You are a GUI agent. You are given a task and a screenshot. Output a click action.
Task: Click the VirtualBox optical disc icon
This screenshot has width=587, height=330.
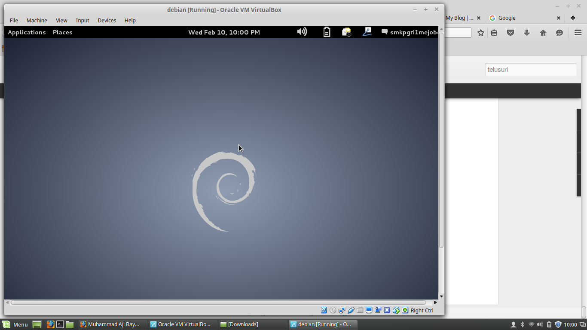333,310
